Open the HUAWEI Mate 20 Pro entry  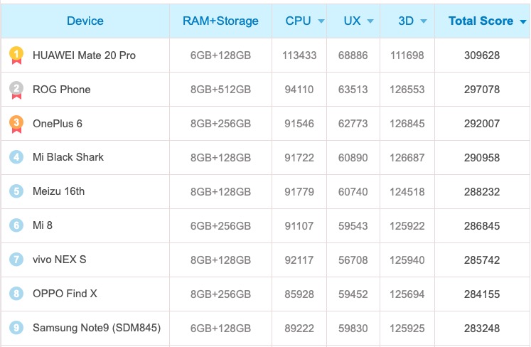point(84,55)
